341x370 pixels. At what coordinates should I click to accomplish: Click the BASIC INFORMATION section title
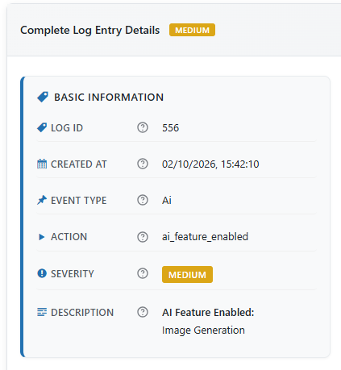[109, 98]
